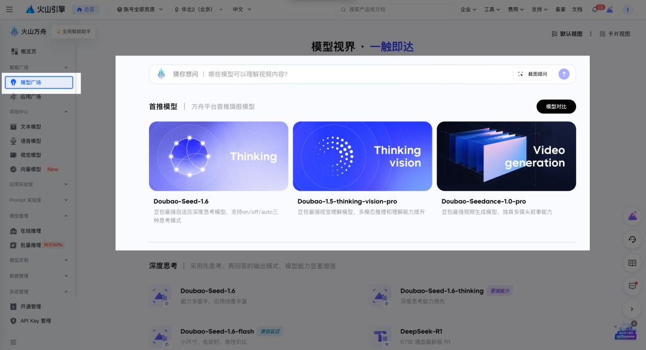Open the 企业 menu
Screen dimensions: 646x350
click(x=468, y=10)
